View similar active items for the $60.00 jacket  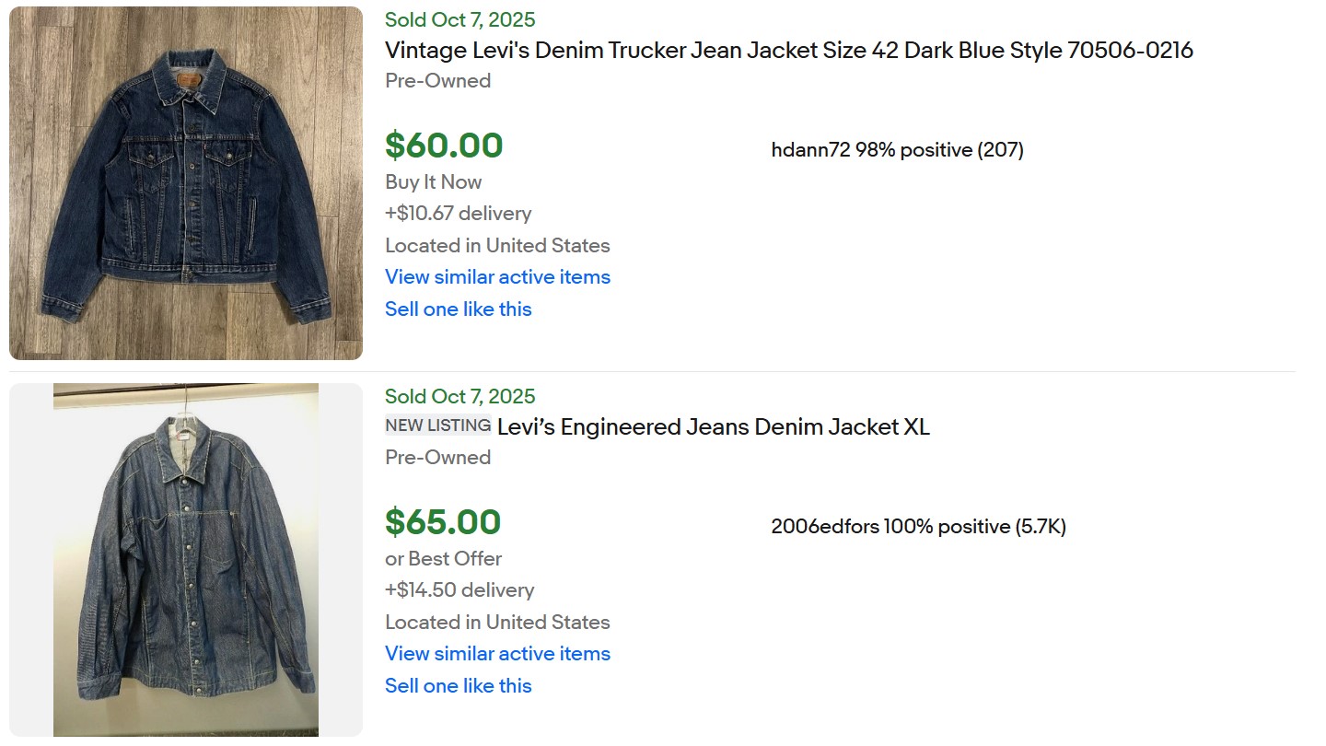[x=497, y=276]
